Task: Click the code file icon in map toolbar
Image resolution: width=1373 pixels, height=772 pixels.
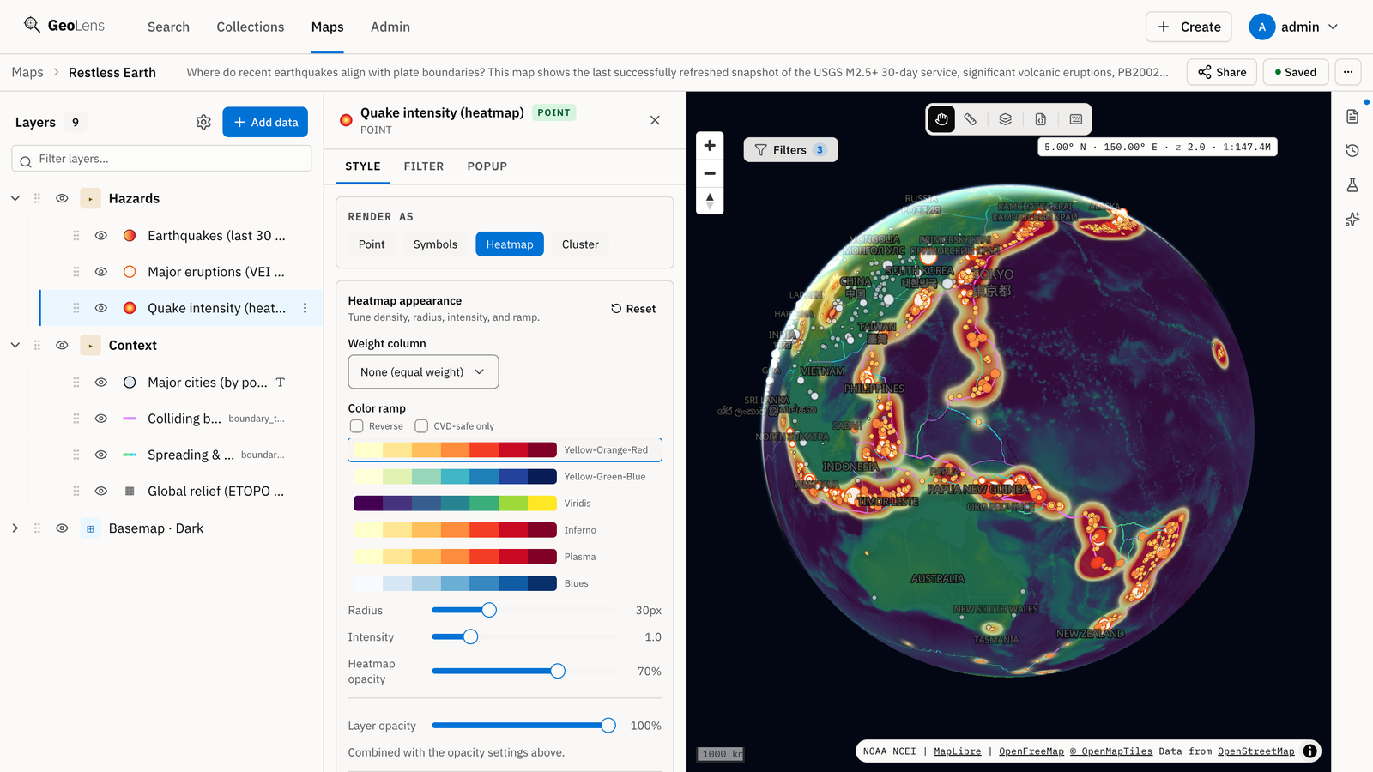Action: pyautogui.click(x=1041, y=119)
